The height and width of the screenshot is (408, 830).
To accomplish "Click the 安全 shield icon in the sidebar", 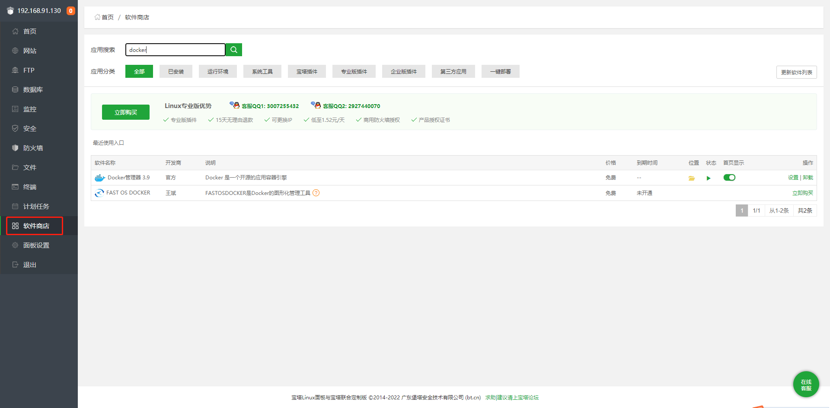I will pyautogui.click(x=15, y=128).
